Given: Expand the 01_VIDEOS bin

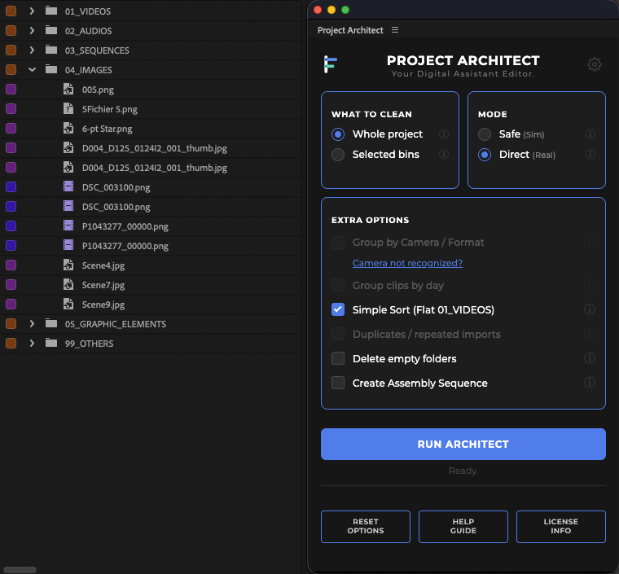Looking at the screenshot, I should pos(32,11).
